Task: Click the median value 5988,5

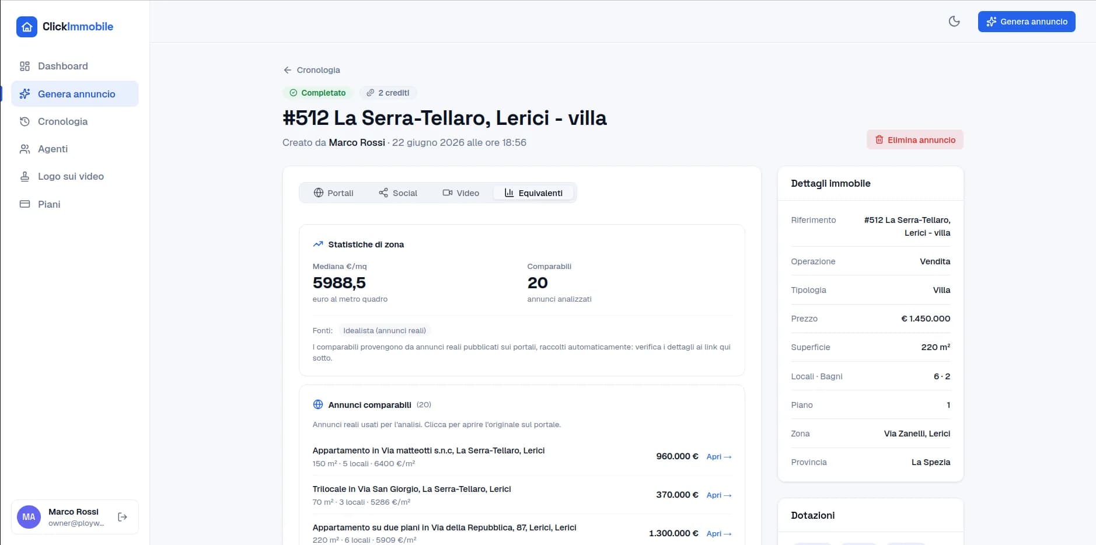Action: [x=339, y=283]
